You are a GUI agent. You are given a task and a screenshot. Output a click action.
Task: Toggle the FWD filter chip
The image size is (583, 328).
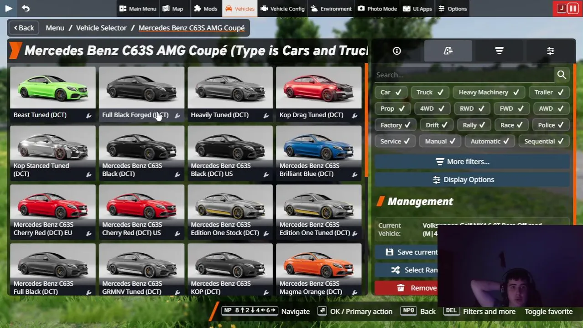click(x=511, y=108)
